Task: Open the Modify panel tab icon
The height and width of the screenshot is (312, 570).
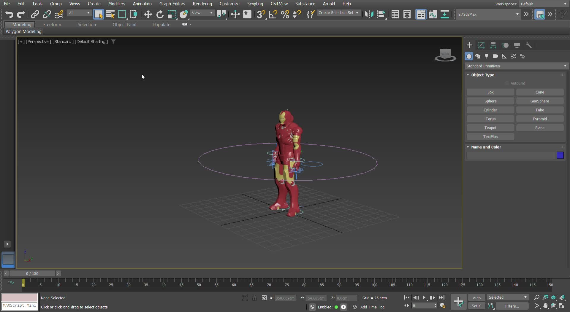Action: (481, 45)
